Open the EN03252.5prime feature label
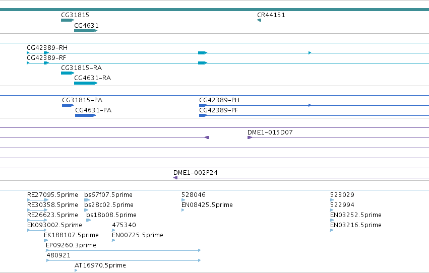429x273 pixels. 356,216
